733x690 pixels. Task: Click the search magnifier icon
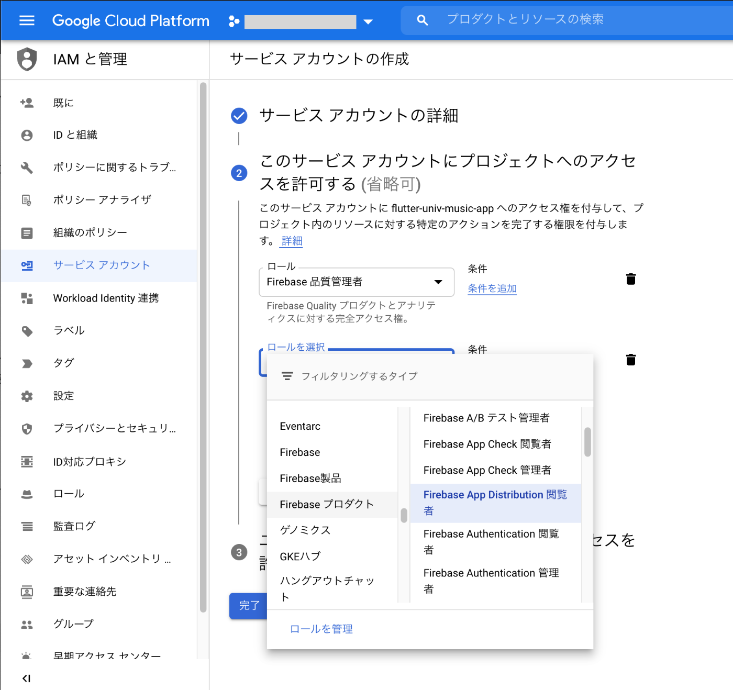pos(422,20)
